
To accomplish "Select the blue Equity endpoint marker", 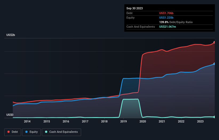I will pos(214,64).
